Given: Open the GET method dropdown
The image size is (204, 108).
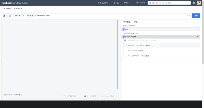Looking at the screenshot, I should point(18,16).
